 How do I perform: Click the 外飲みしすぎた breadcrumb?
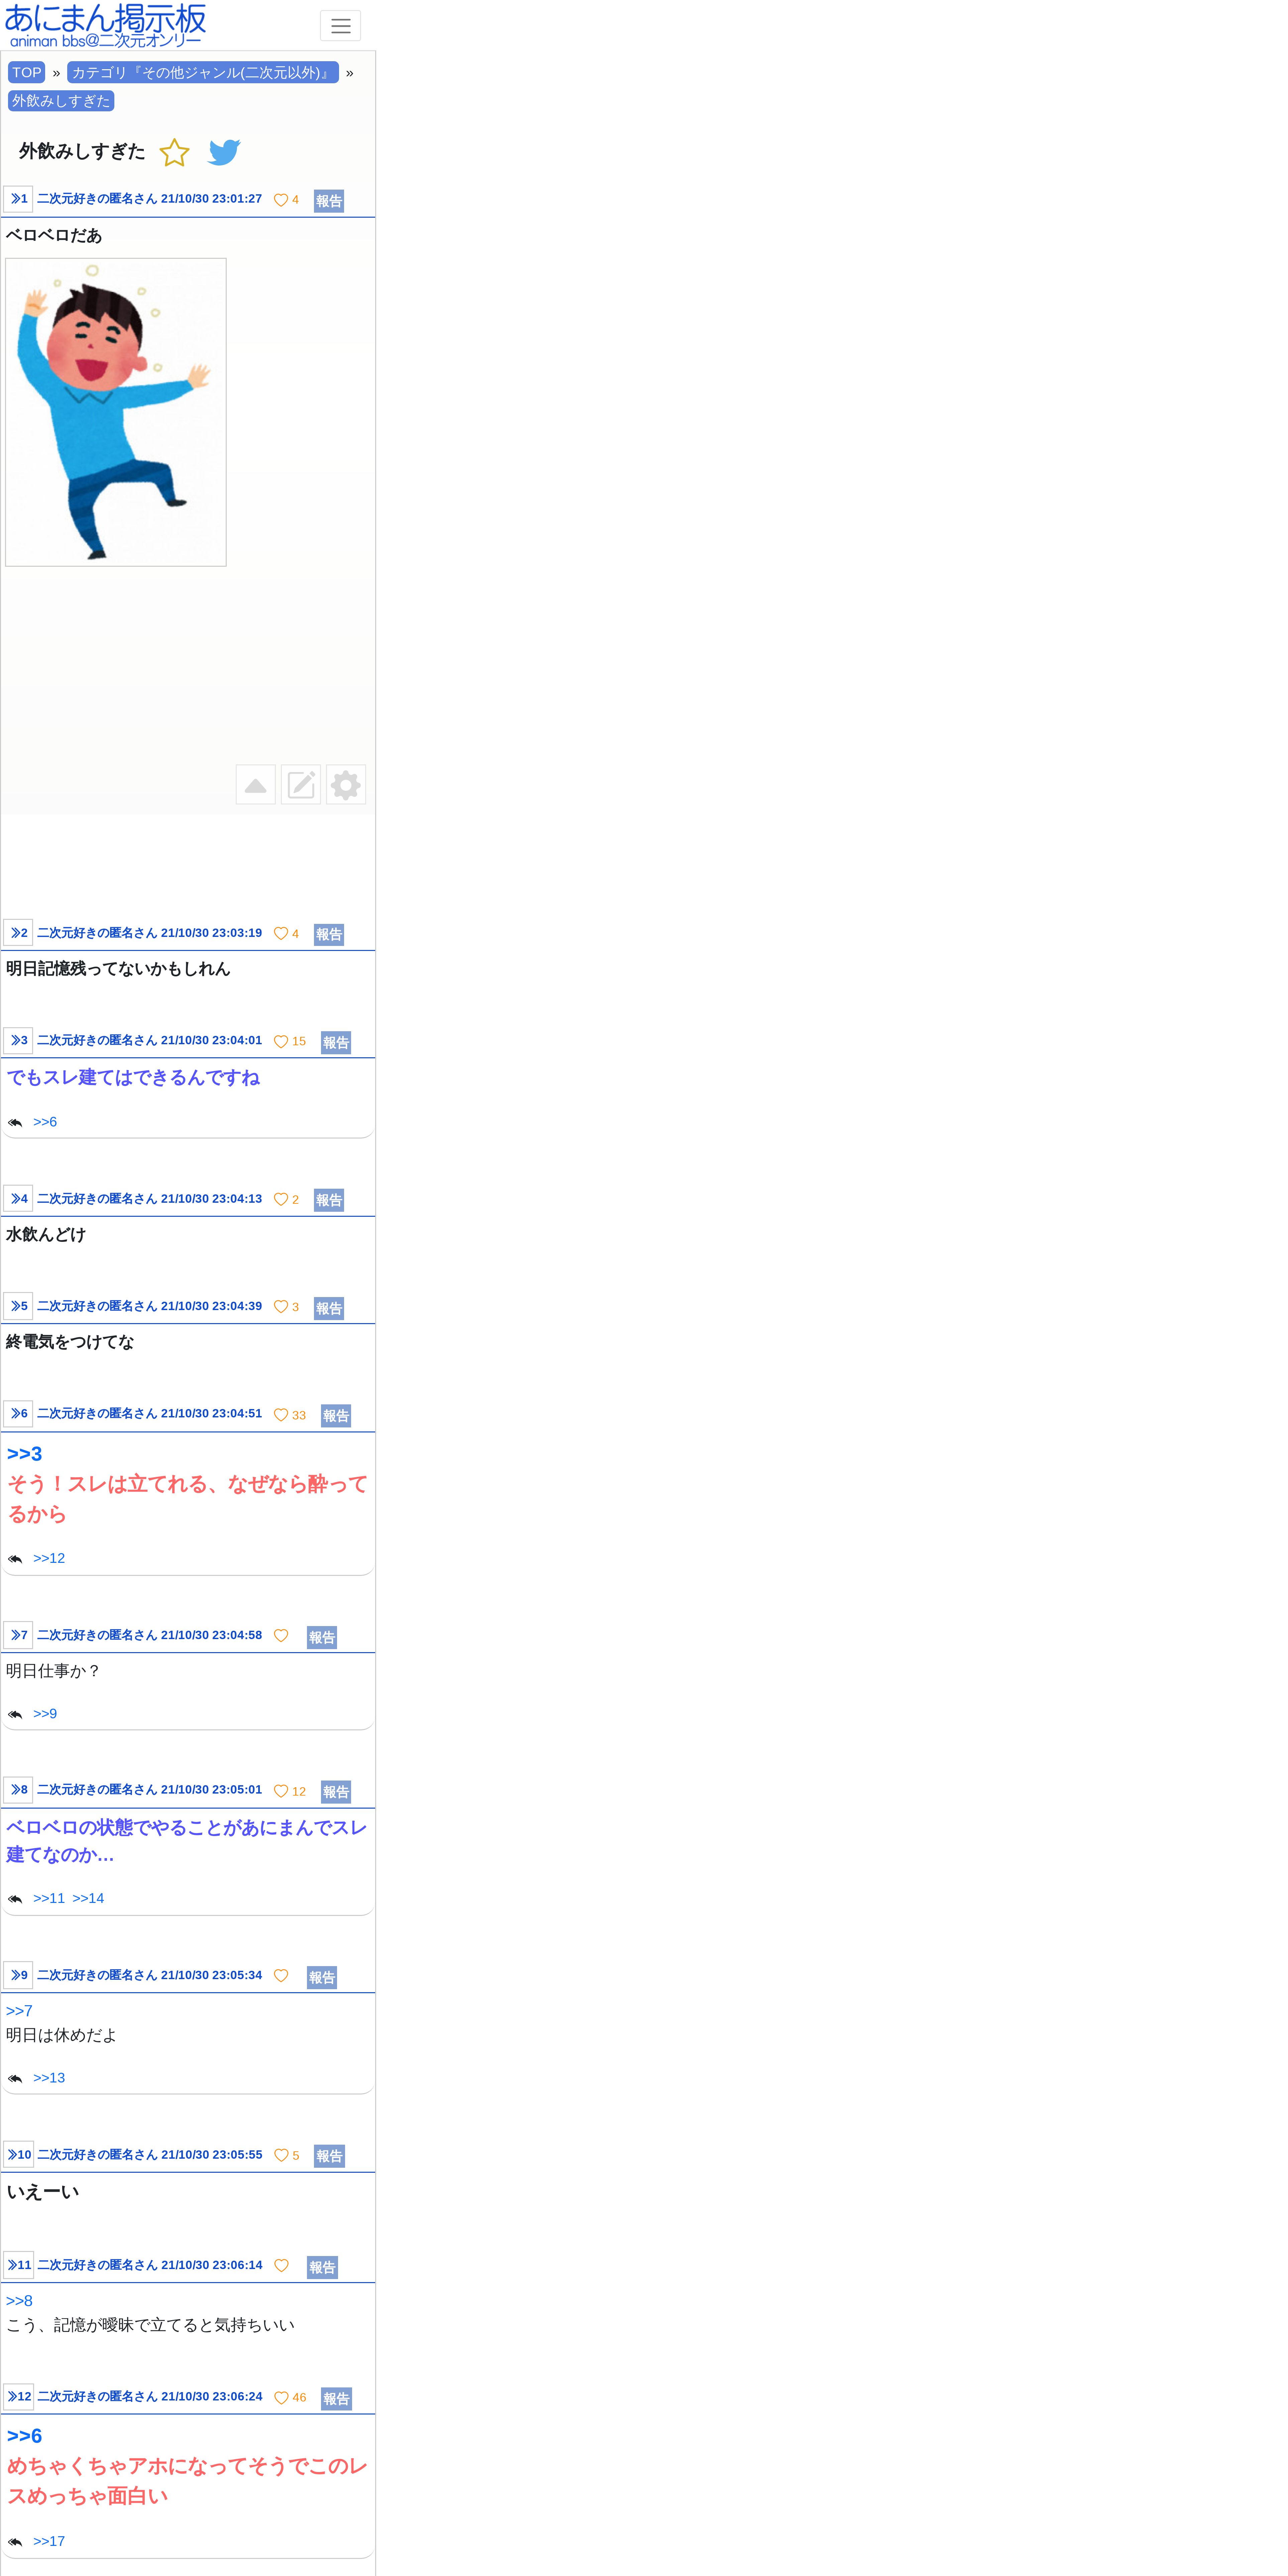click(x=61, y=101)
